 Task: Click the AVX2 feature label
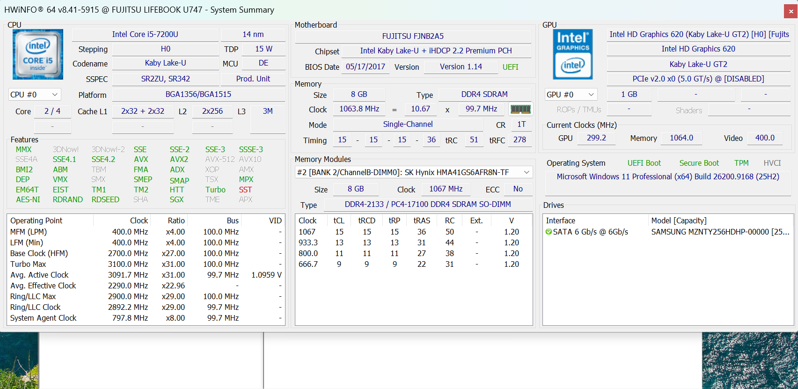[x=179, y=159]
